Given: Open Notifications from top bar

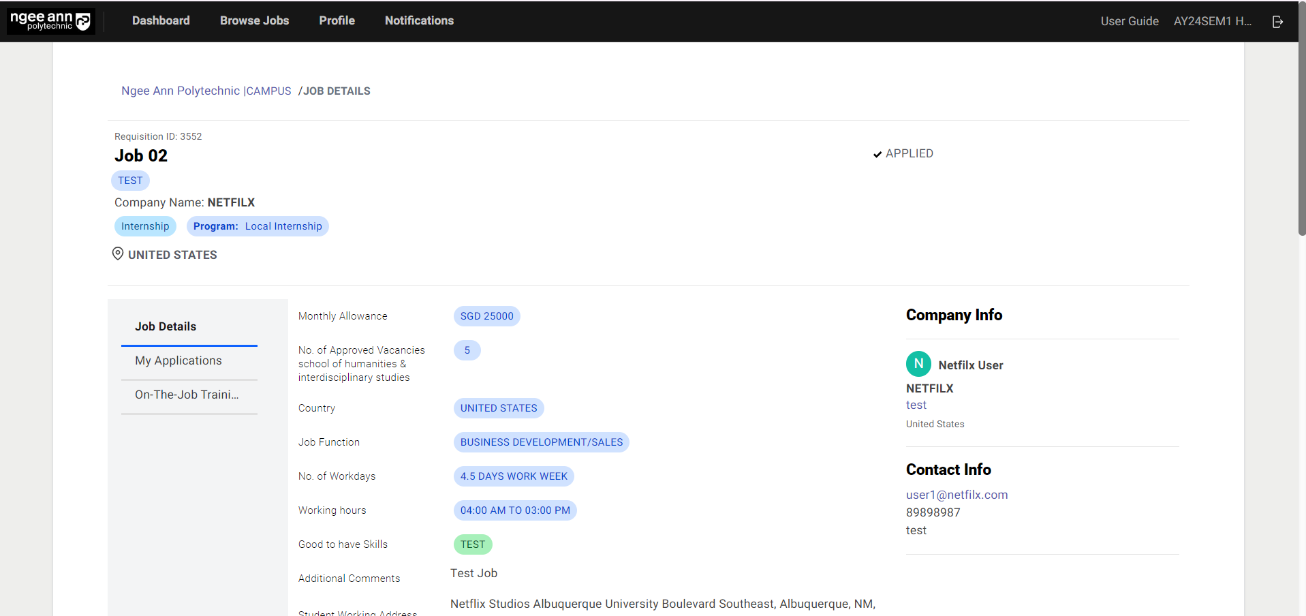Looking at the screenshot, I should (x=419, y=21).
